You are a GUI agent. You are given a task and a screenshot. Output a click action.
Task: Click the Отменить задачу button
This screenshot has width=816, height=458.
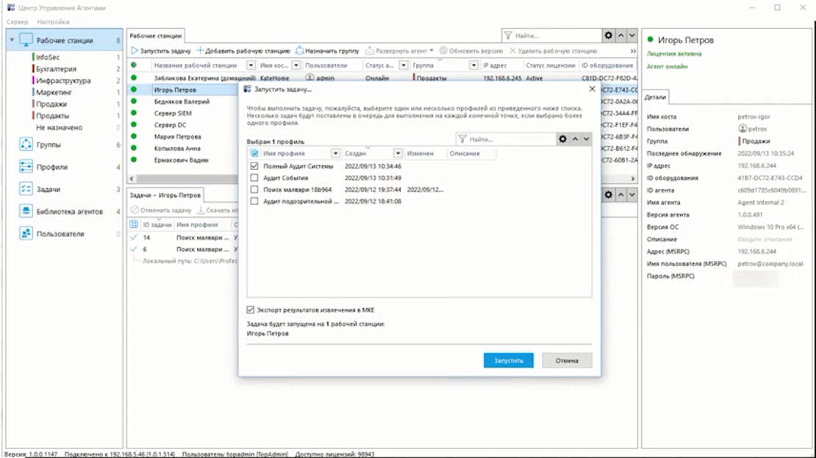pos(161,210)
